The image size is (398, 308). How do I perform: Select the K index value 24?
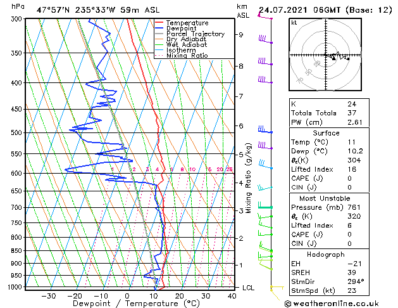pyautogui.click(x=352, y=104)
